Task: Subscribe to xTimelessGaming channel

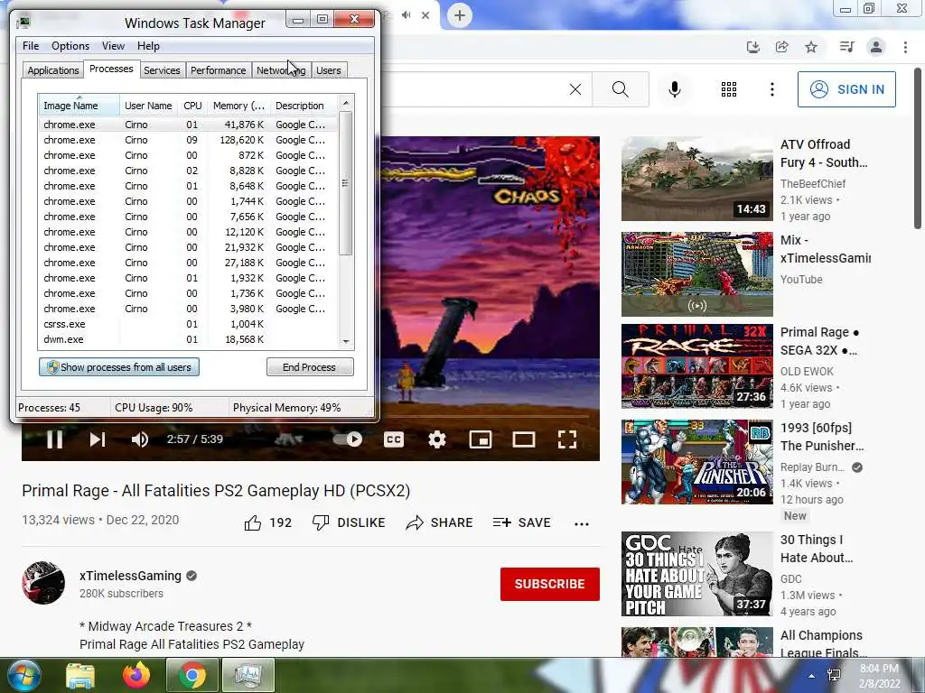Action: [x=550, y=584]
